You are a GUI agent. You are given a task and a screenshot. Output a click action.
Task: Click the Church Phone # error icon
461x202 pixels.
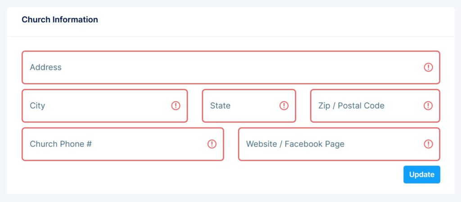[212, 144]
